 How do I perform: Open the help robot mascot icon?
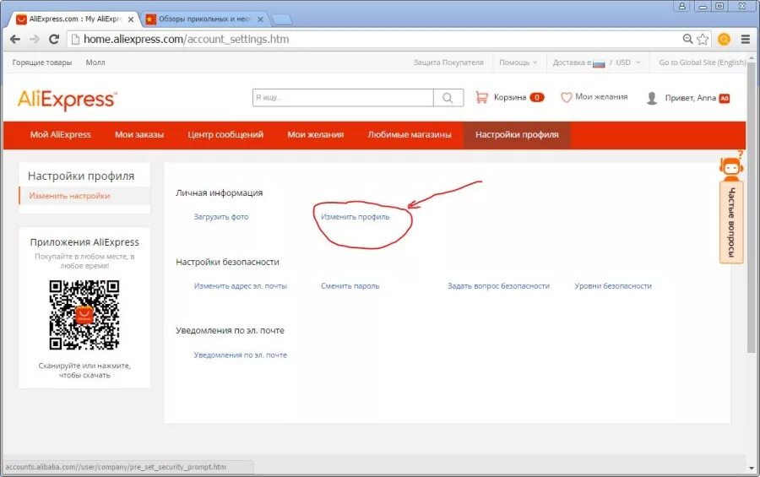(x=731, y=165)
